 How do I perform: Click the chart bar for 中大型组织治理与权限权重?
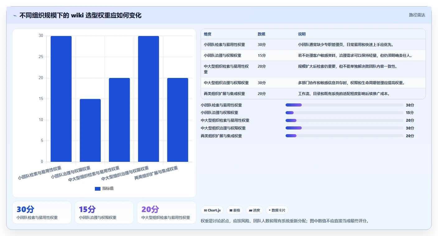pyautogui.click(x=148, y=99)
